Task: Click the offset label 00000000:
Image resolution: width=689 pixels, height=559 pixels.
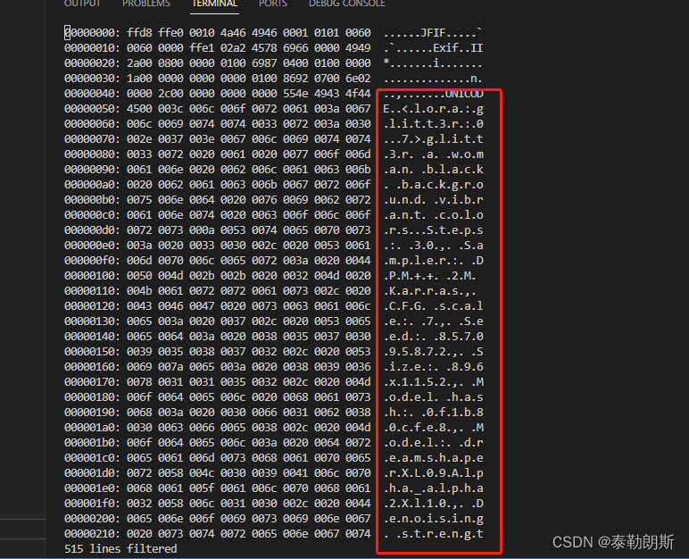Action: [92, 32]
